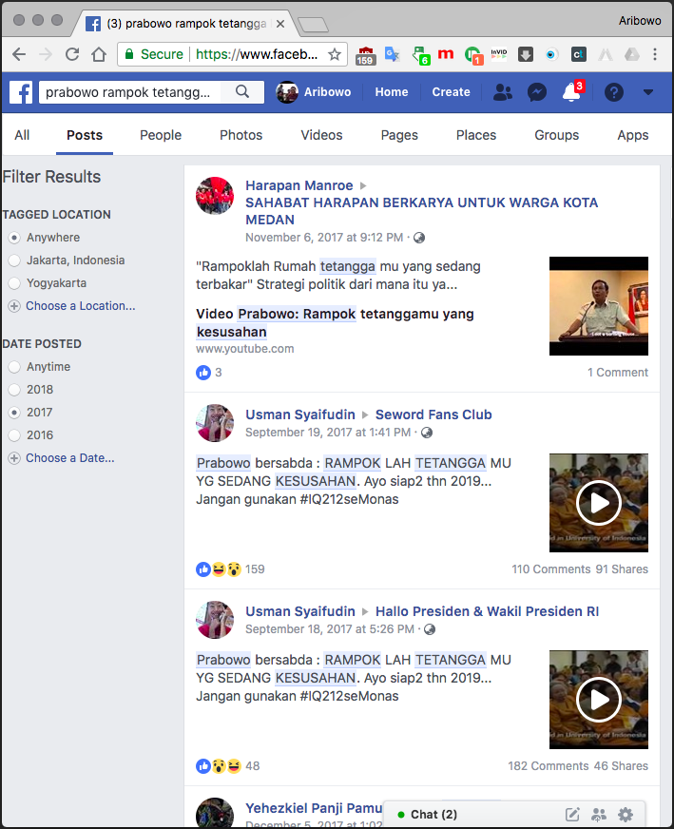This screenshot has width=674, height=829.
Task: Switch to the People tab
Action: (161, 135)
